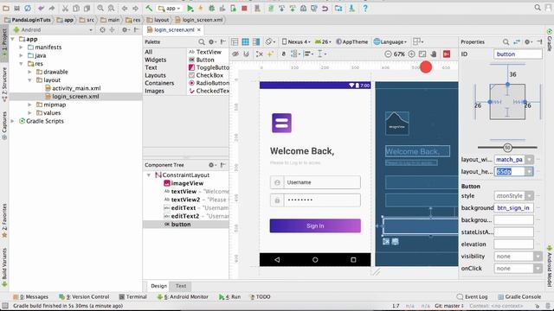The height and width of the screenshot is (311, 554).
Task: Open Event Log tool window
Action: (472, 297)
